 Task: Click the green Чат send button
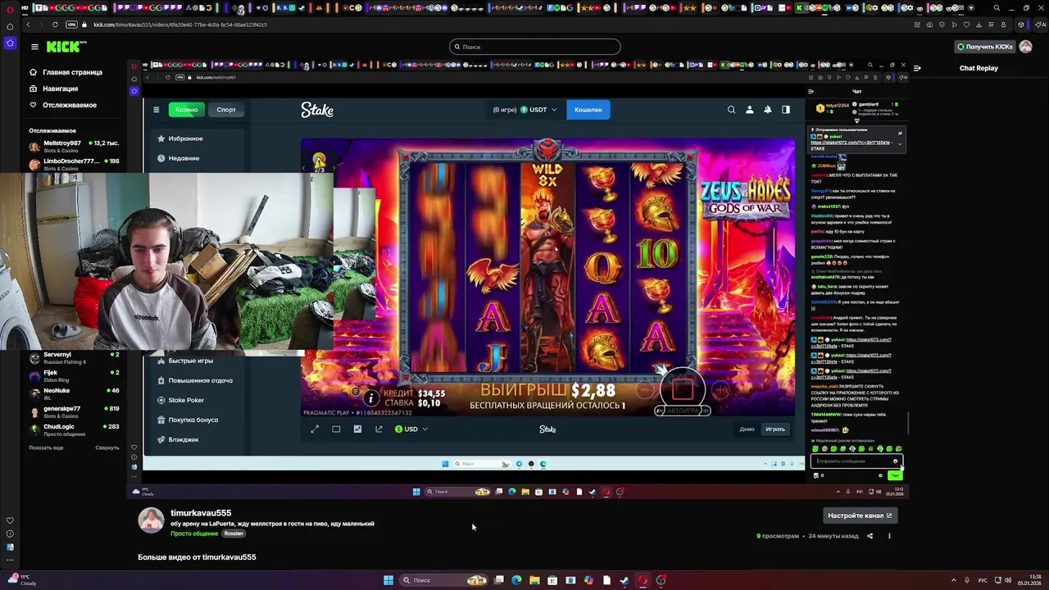[895, 475]
